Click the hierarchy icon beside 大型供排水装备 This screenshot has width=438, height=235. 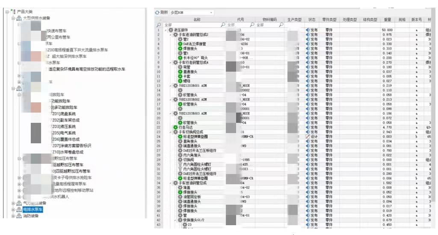[19, 18]
